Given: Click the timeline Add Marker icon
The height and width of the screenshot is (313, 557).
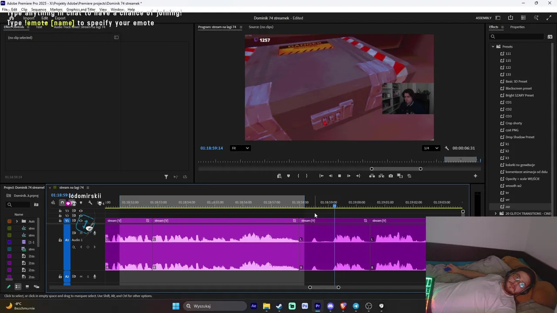Looking at the screenshot, I should 81,203.
